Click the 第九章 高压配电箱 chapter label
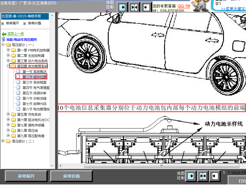This screenshot has height=185, width=246. tap(31, 136)
